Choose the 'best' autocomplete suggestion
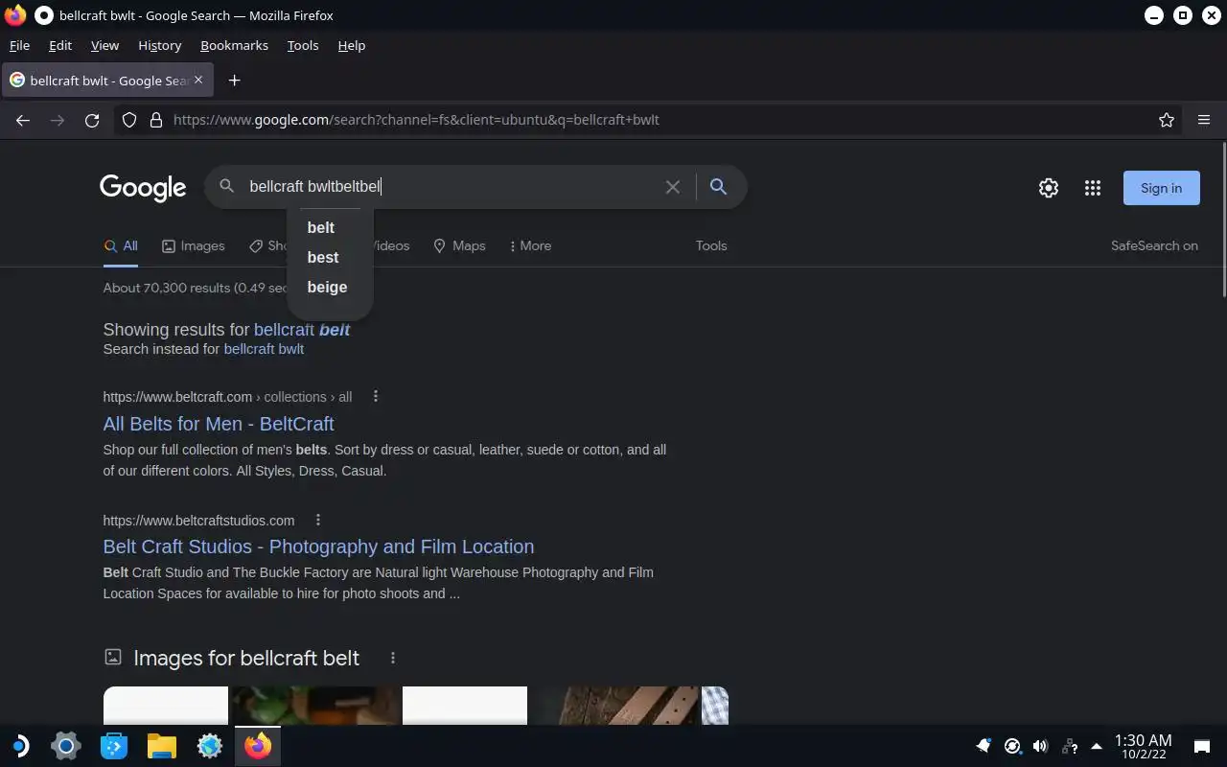The image size is (1227, 767). [323, 258]
